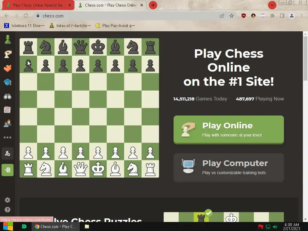The height and width of the screenshot is (231, 308).
Task: Open the uBlock Origin extension icon
Action: coord(244,16)
